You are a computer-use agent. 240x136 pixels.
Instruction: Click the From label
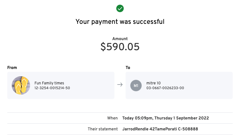[x=12, y=68]
